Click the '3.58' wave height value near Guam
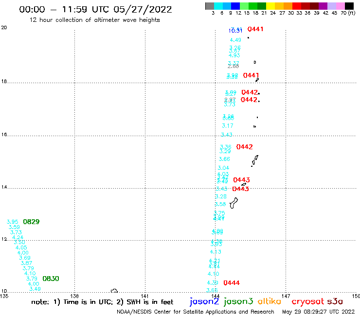The width and height of the screenshot is (360, 316). (x=220, y=204)
